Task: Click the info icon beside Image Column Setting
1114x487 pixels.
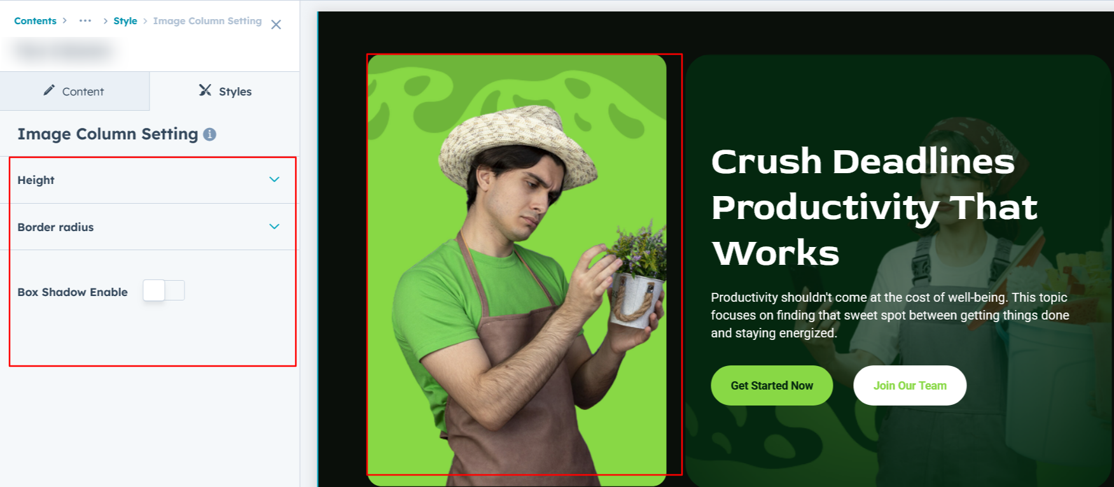Action: 210,134
